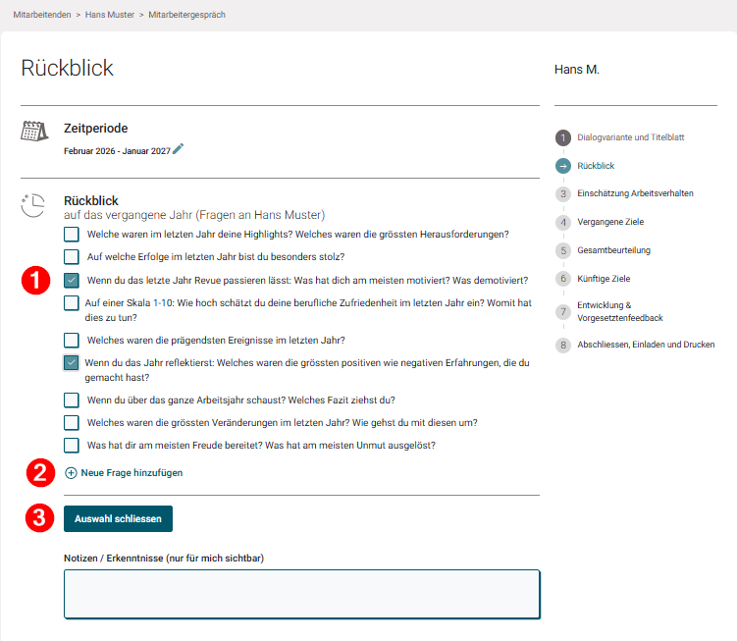
Task: Click step 8 circle icon
Action: pos(563,346)
